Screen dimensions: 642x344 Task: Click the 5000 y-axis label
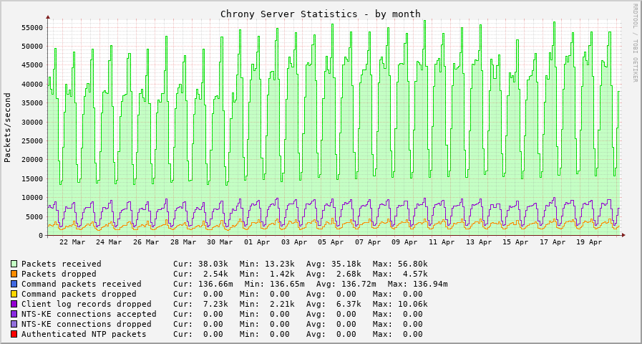click(34, 216)
